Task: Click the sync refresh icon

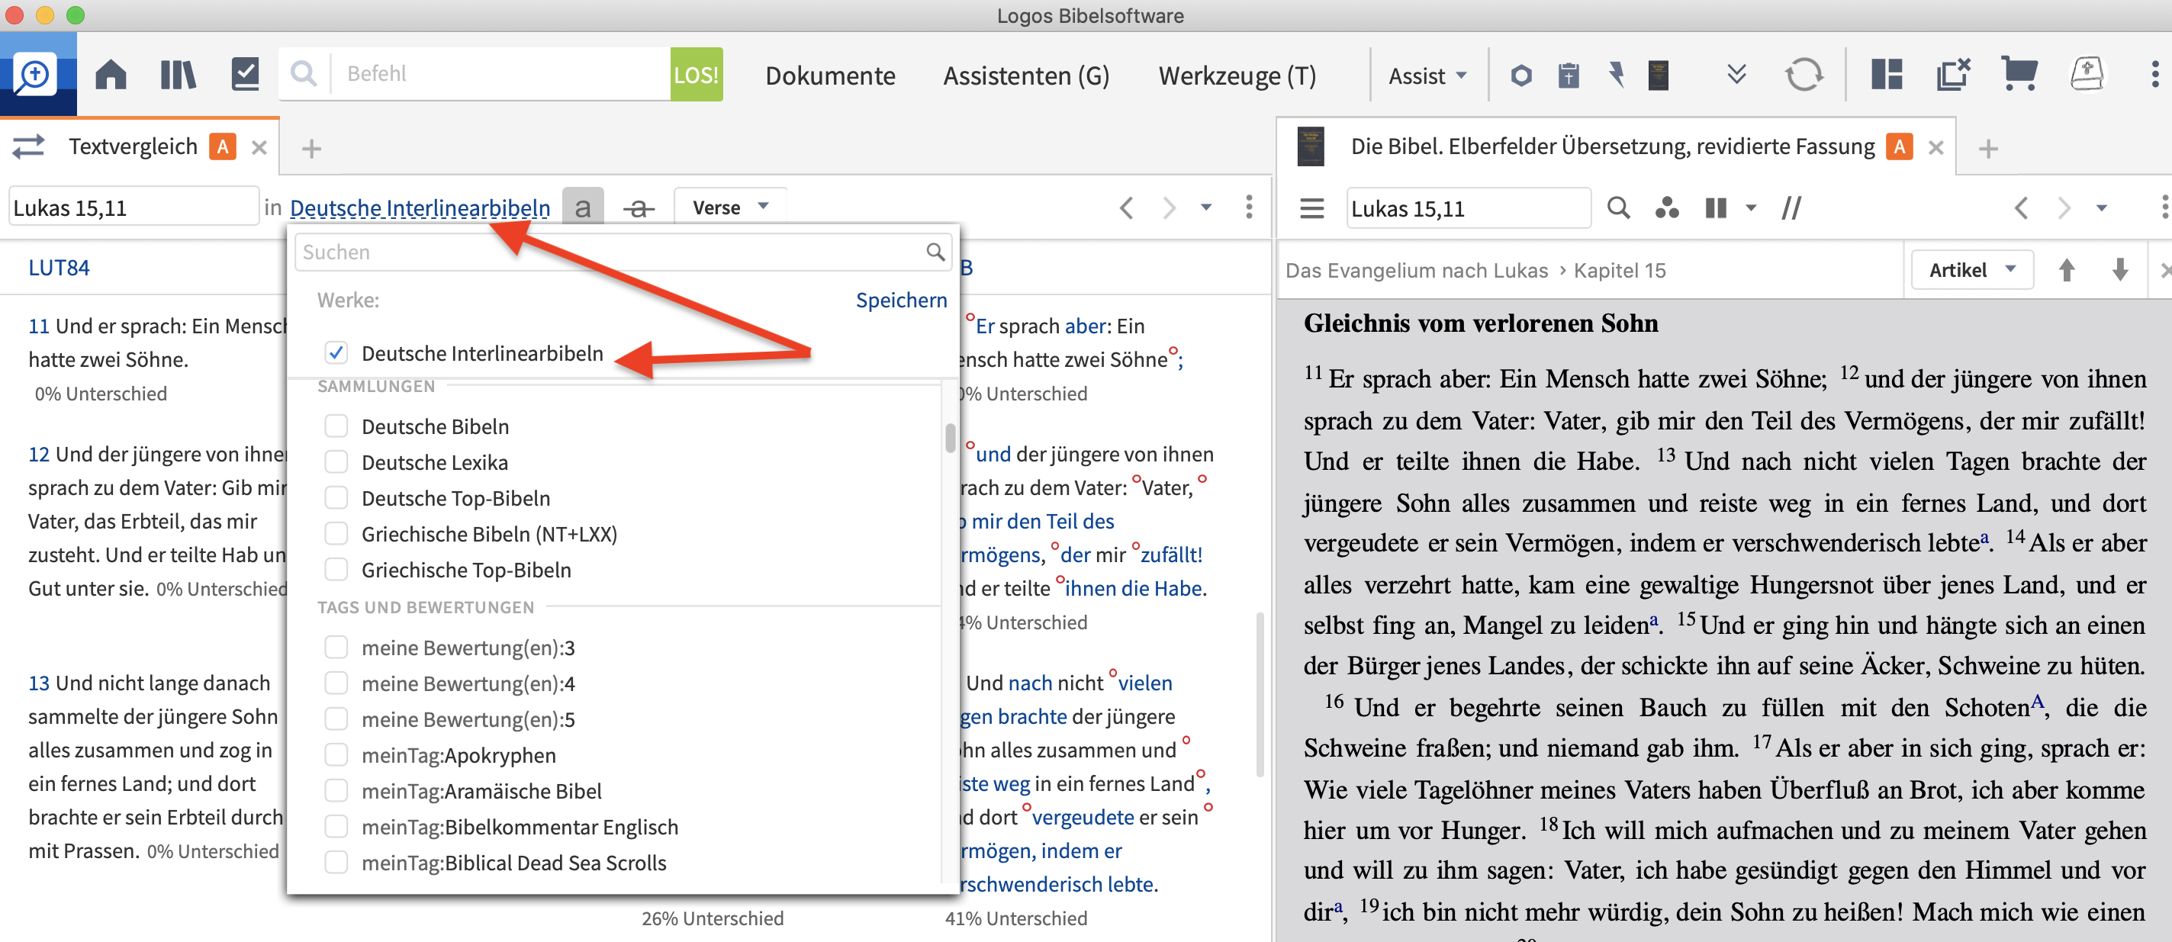Action: pyautogui.click(x=1804, y=75)
